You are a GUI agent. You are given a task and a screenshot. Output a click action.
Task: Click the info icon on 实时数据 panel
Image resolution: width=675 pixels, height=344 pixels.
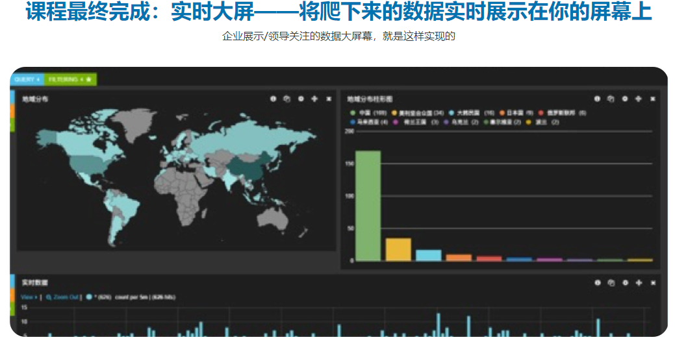[x=597, y=283]
